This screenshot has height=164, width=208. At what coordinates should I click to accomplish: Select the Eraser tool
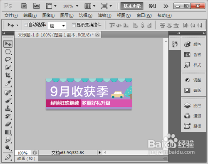(x=8, y=124)
